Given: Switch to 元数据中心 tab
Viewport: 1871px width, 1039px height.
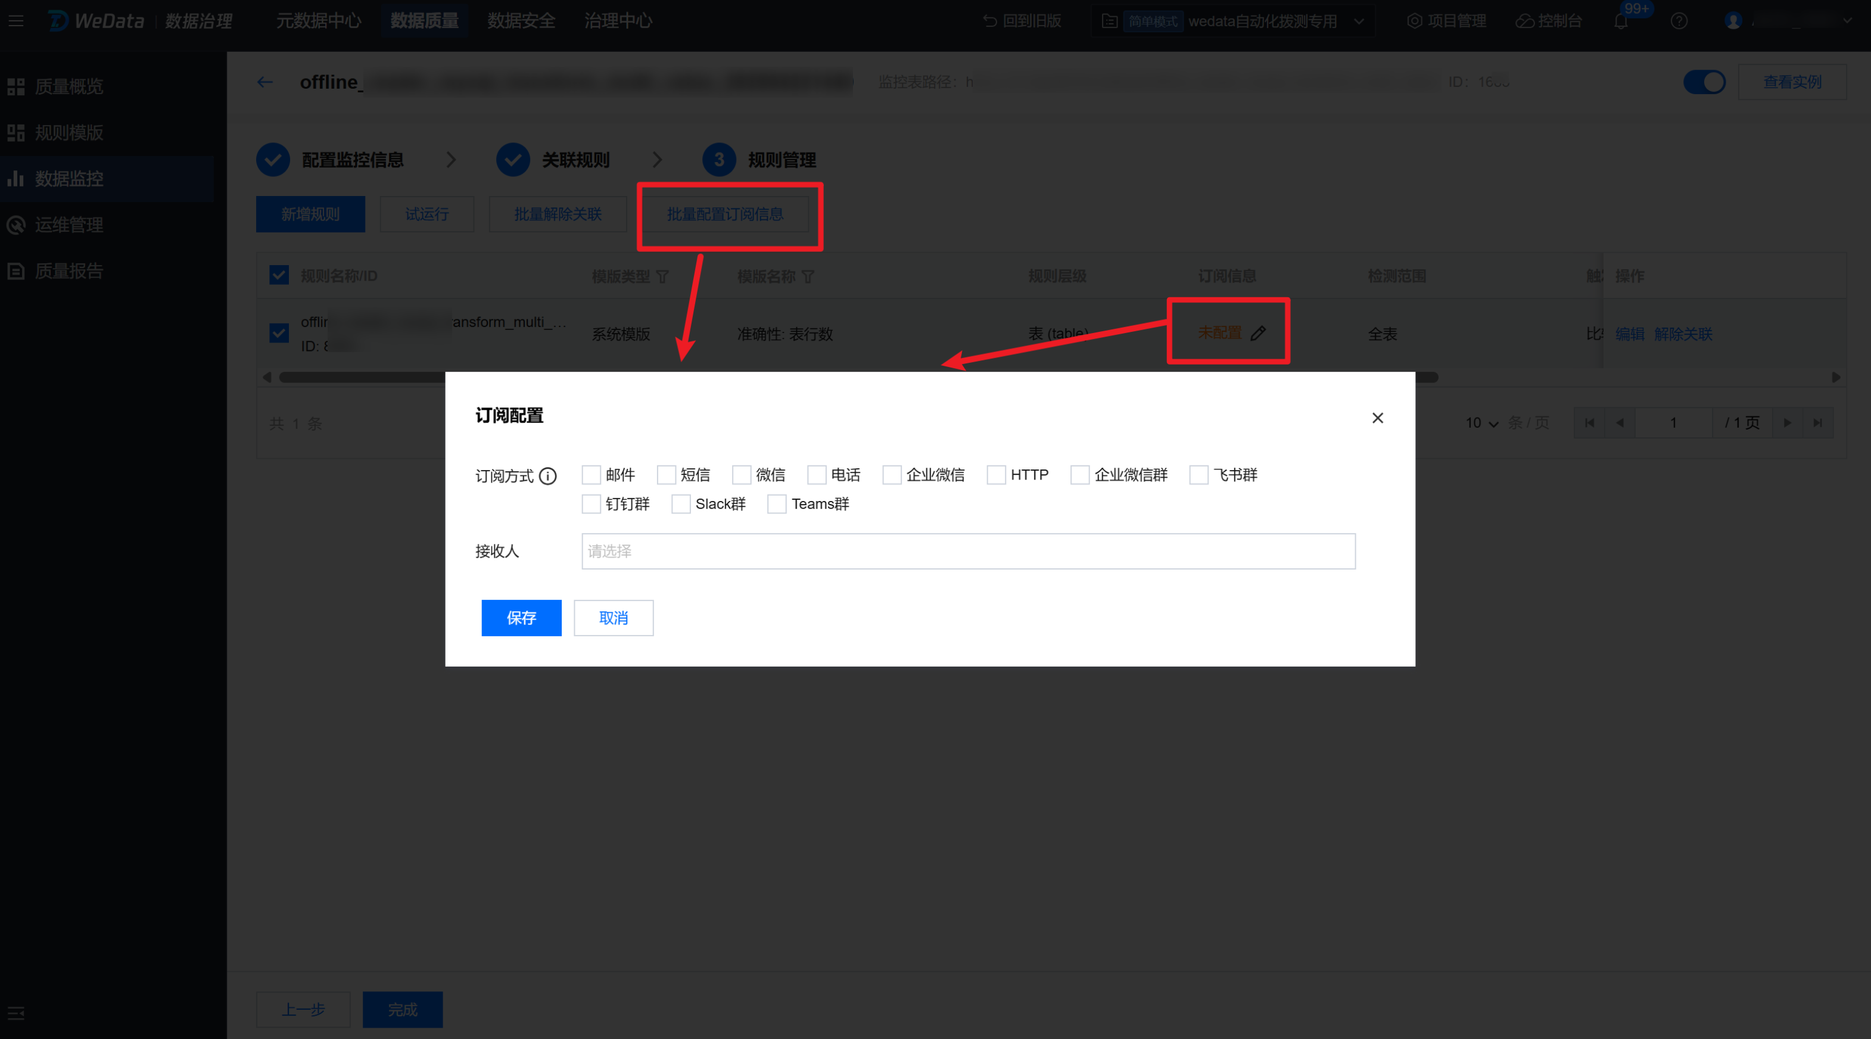Looking at the screenshot, I should pos(318,20).
